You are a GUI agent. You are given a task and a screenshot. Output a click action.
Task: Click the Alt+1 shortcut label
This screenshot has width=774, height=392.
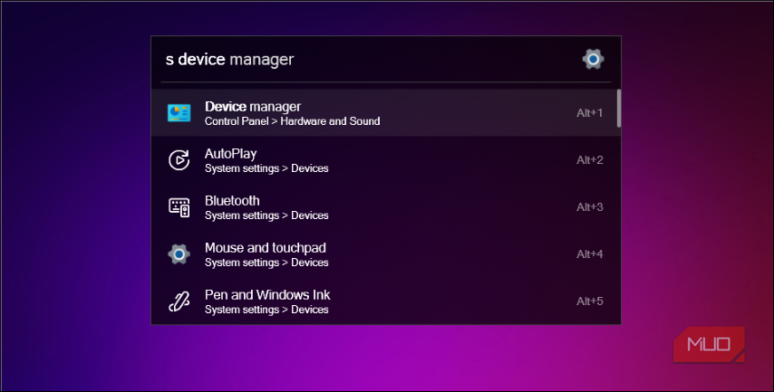tap(589, 113)
